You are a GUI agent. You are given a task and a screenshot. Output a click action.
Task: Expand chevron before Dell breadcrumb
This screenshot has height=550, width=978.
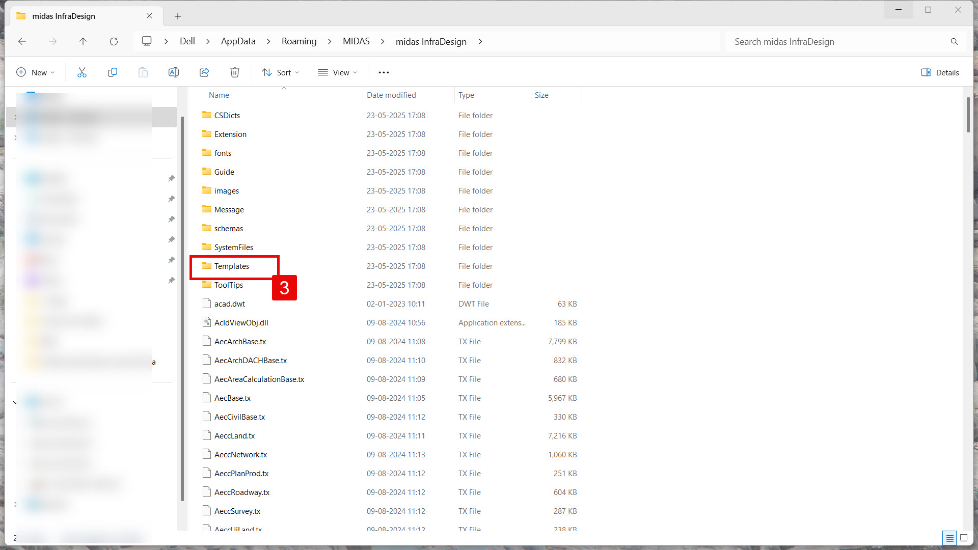click(166, 41)
